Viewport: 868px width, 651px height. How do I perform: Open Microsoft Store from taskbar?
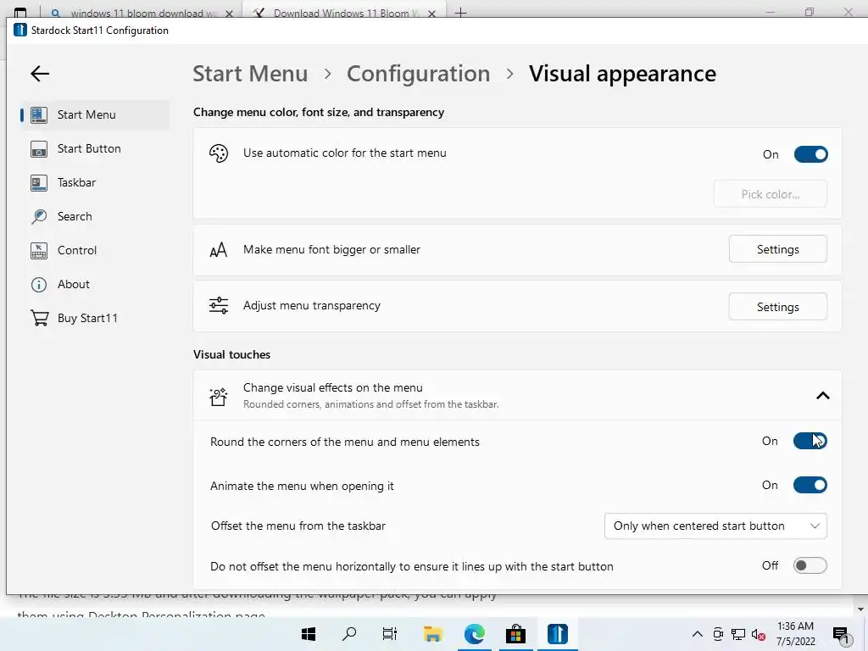click(515, 634)
